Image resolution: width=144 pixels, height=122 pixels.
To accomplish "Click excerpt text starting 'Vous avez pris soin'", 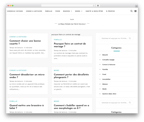I will 28,52.
